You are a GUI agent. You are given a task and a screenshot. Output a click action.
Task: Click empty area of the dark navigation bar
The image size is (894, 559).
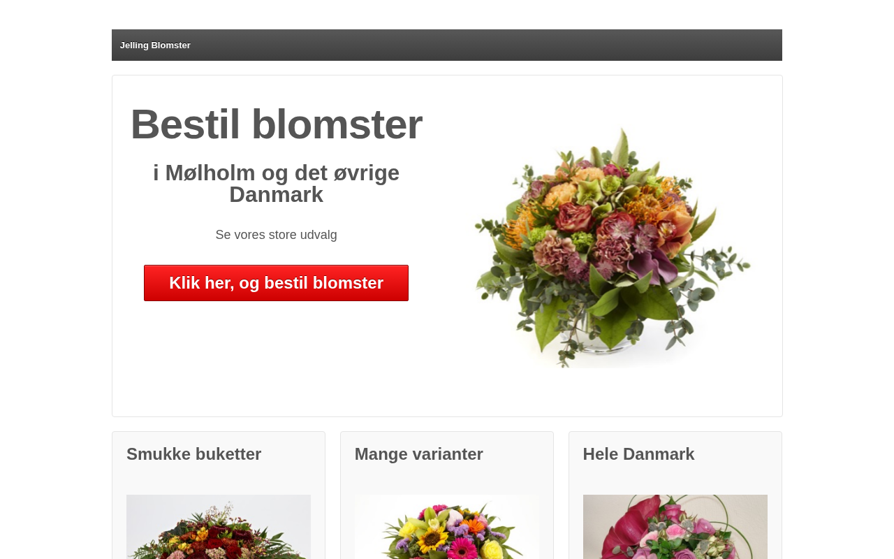489,45
